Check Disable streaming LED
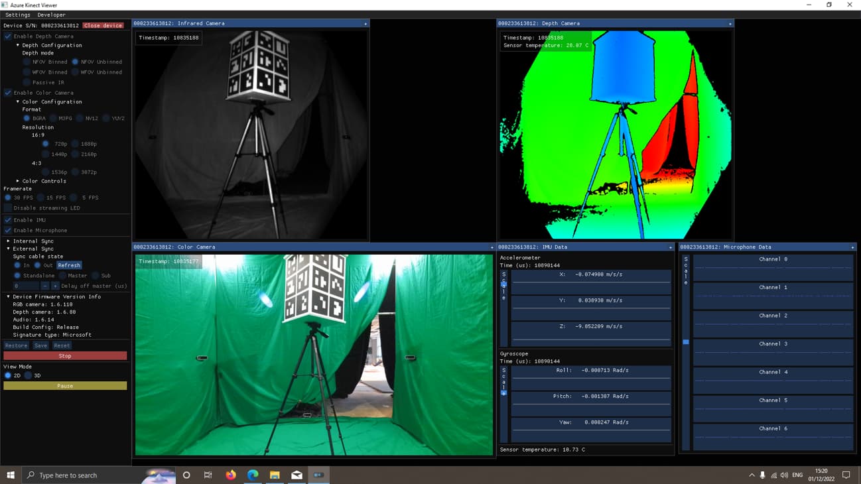Viewport: 861px width, 484px height. [x=8, y=208]
